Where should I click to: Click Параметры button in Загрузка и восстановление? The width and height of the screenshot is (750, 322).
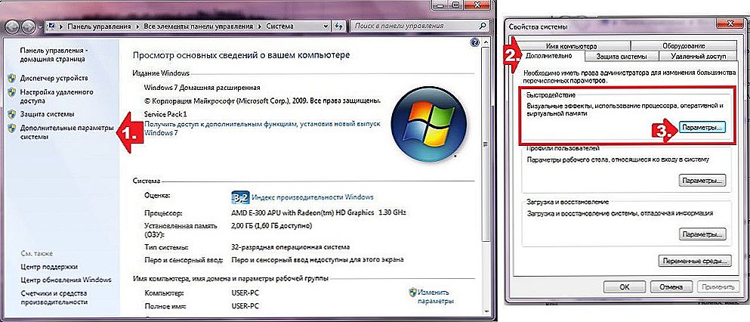tap(702, 234)
